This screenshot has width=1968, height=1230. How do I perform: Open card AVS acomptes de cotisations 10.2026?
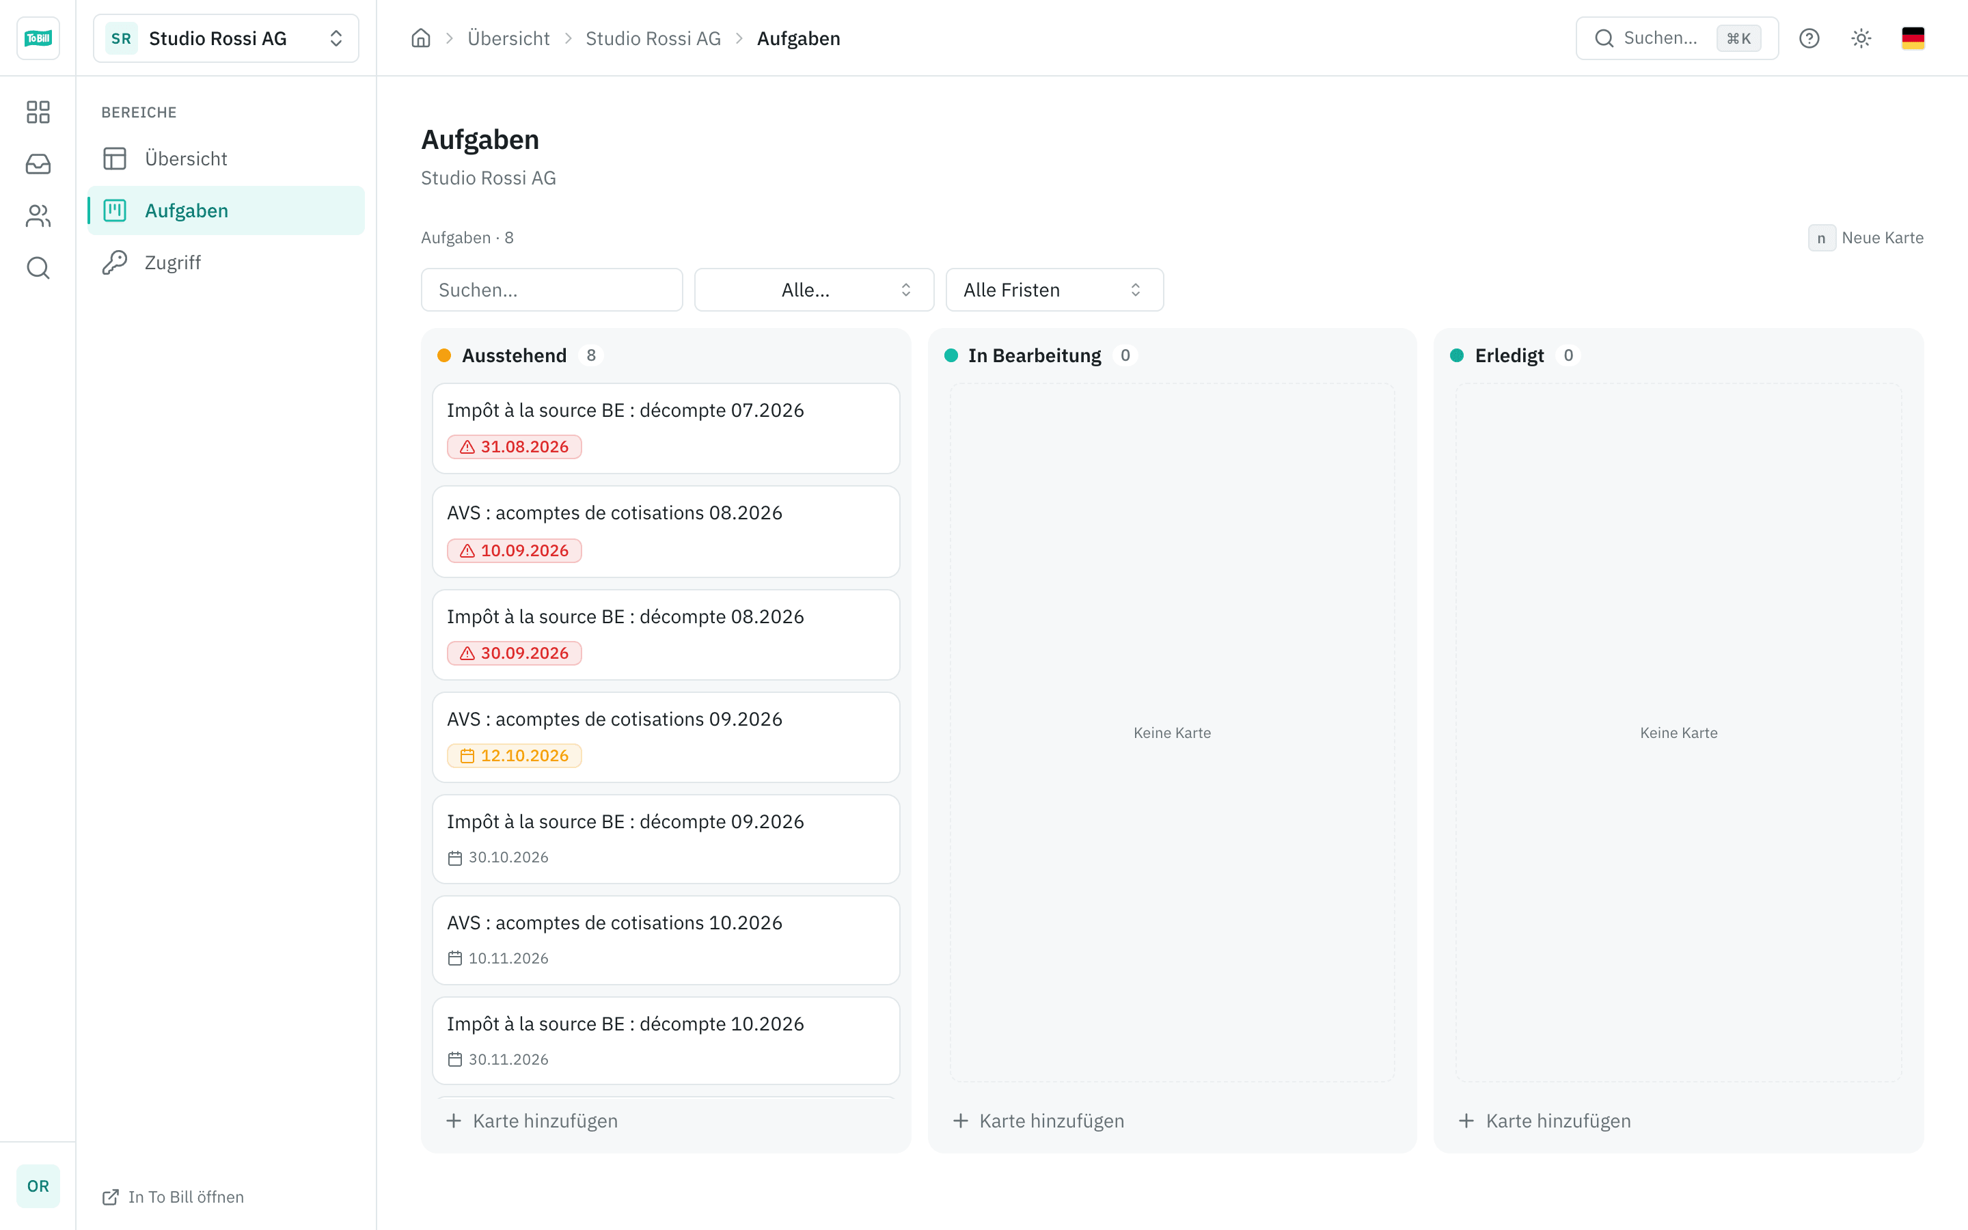666,940
